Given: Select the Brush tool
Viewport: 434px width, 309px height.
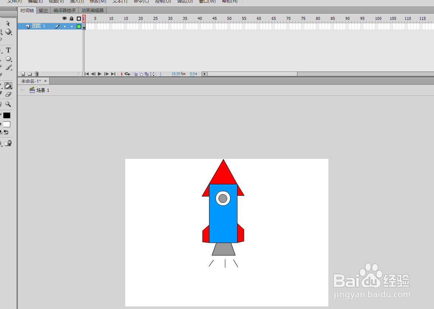Looking at the screenshot, I should [8, 67].
